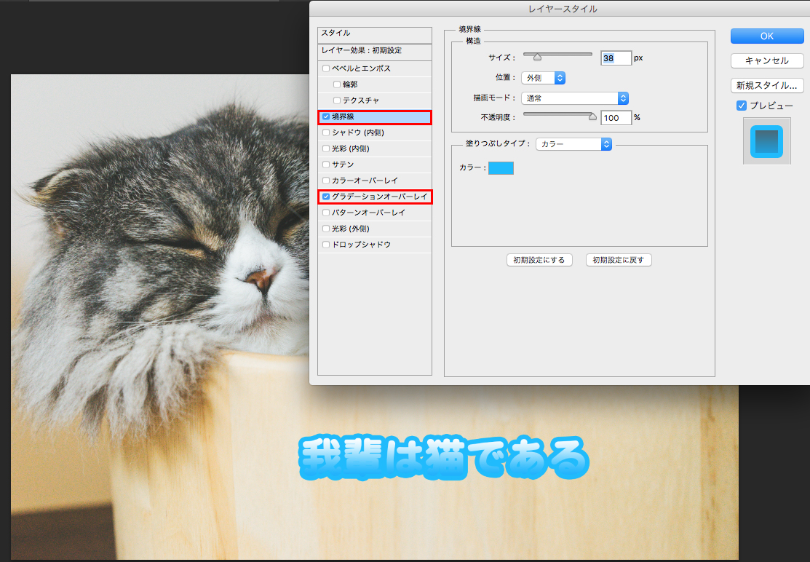
Task: Open the 位置 dropdown set to 外側
Action: (543, 77)
